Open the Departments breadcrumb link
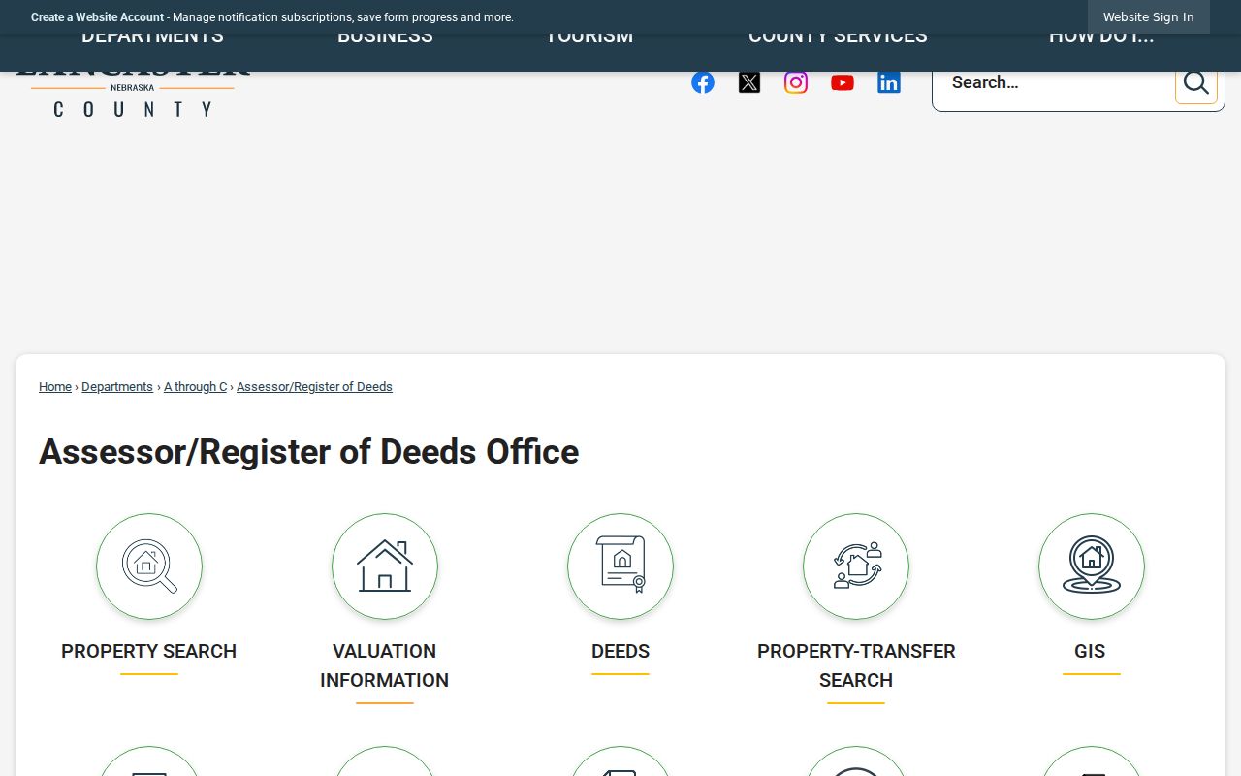1241x776 pixels. point(117,387)
